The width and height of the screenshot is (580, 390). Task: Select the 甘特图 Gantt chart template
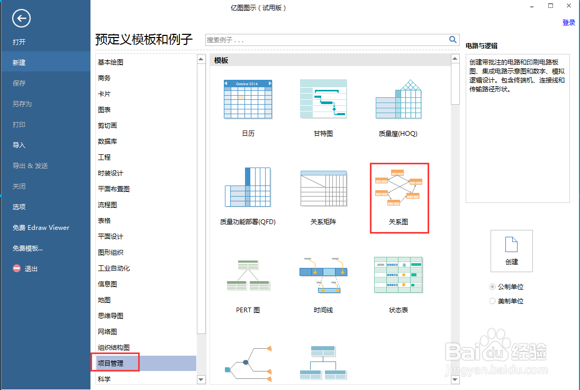(323, 99)
